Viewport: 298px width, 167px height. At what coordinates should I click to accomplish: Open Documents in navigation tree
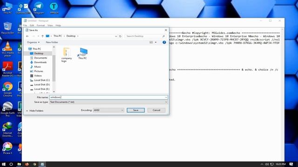point(41,58)
